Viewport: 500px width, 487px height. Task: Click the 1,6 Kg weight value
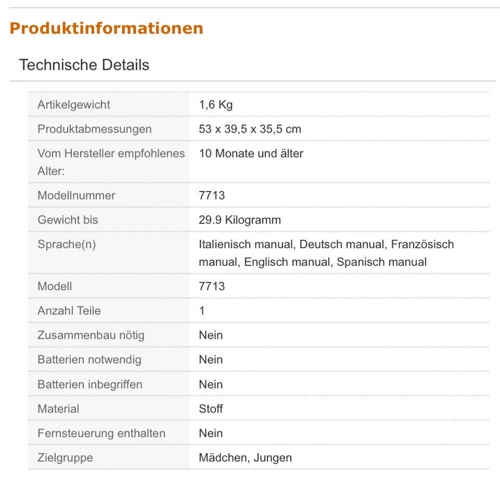(x=216, y=105)
